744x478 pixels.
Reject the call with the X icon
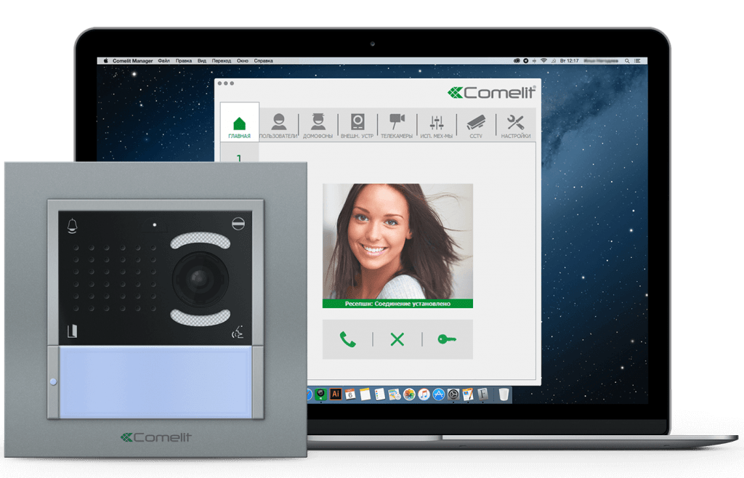coord(397,339)
